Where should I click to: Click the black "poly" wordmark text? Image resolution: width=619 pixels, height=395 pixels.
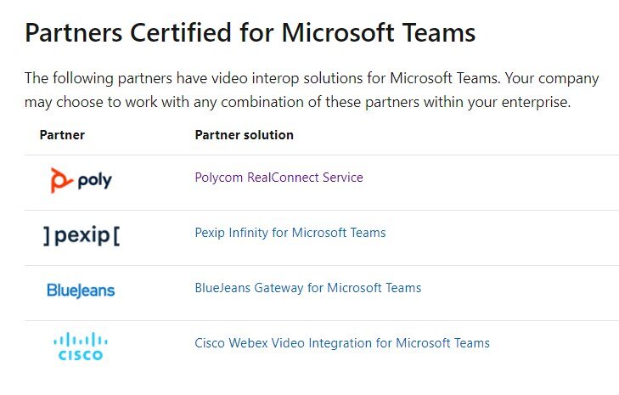(93, 181)
